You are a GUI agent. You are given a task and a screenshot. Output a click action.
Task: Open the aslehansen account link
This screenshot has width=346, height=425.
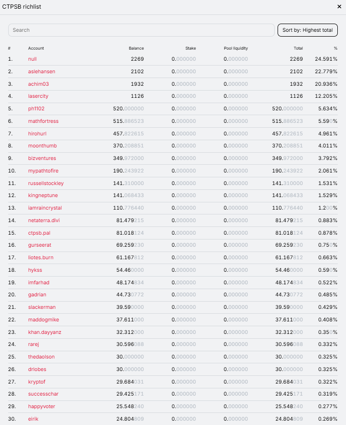41,71
